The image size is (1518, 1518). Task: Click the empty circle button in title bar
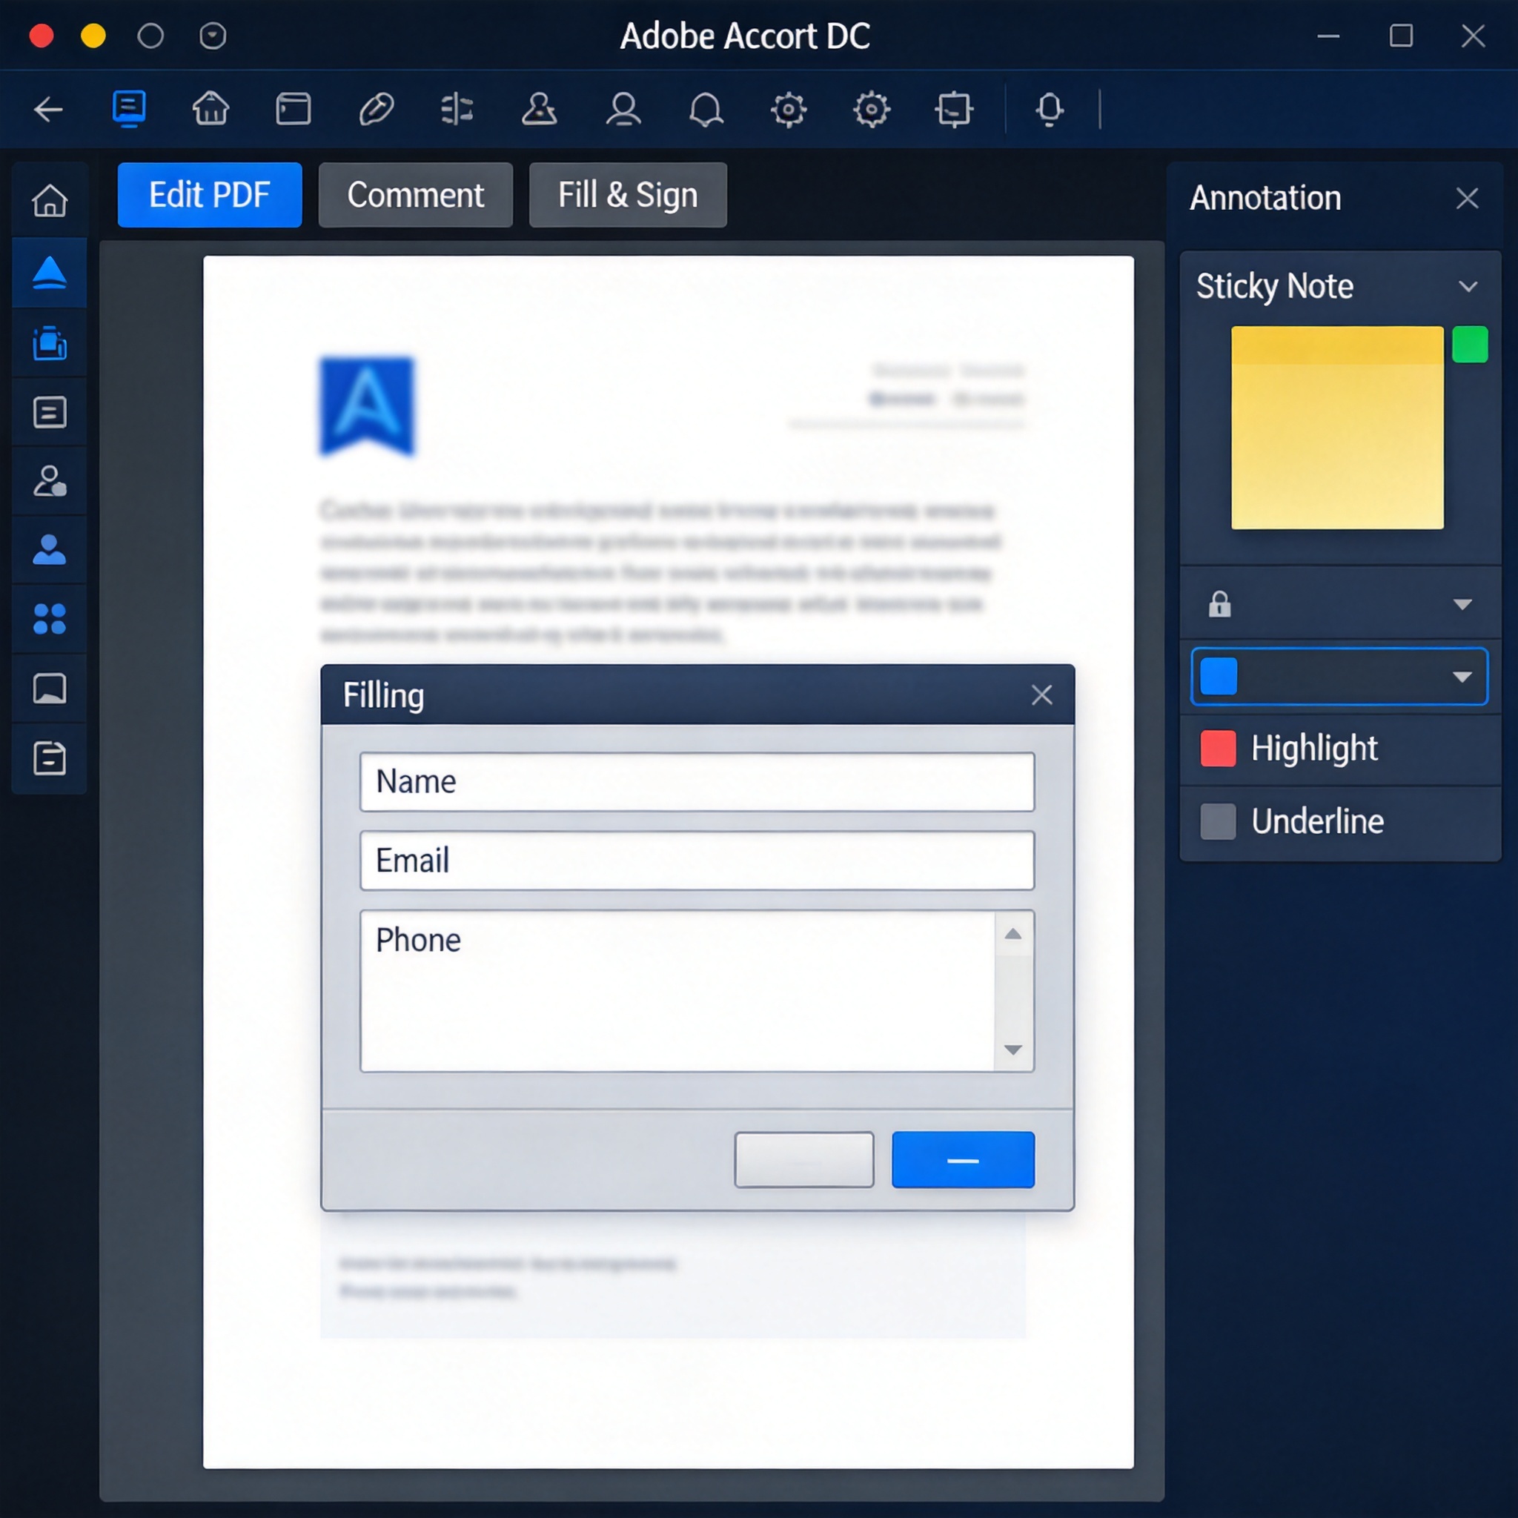tap(150, 36)
